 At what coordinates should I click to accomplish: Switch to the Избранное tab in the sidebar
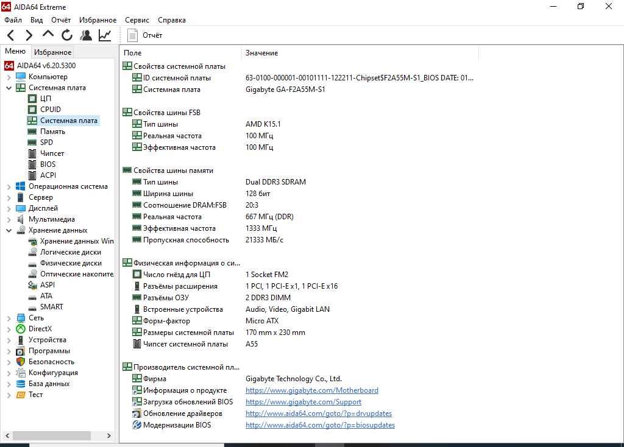tap(52, 52)
